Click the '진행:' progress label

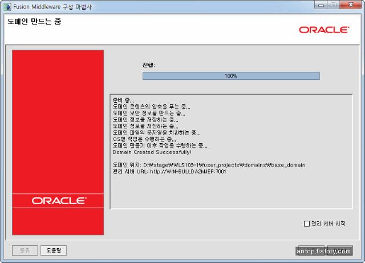click(149, 65)
